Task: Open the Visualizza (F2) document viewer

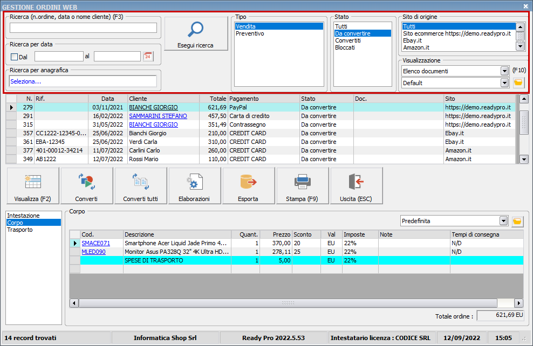Action: point(32,186)
